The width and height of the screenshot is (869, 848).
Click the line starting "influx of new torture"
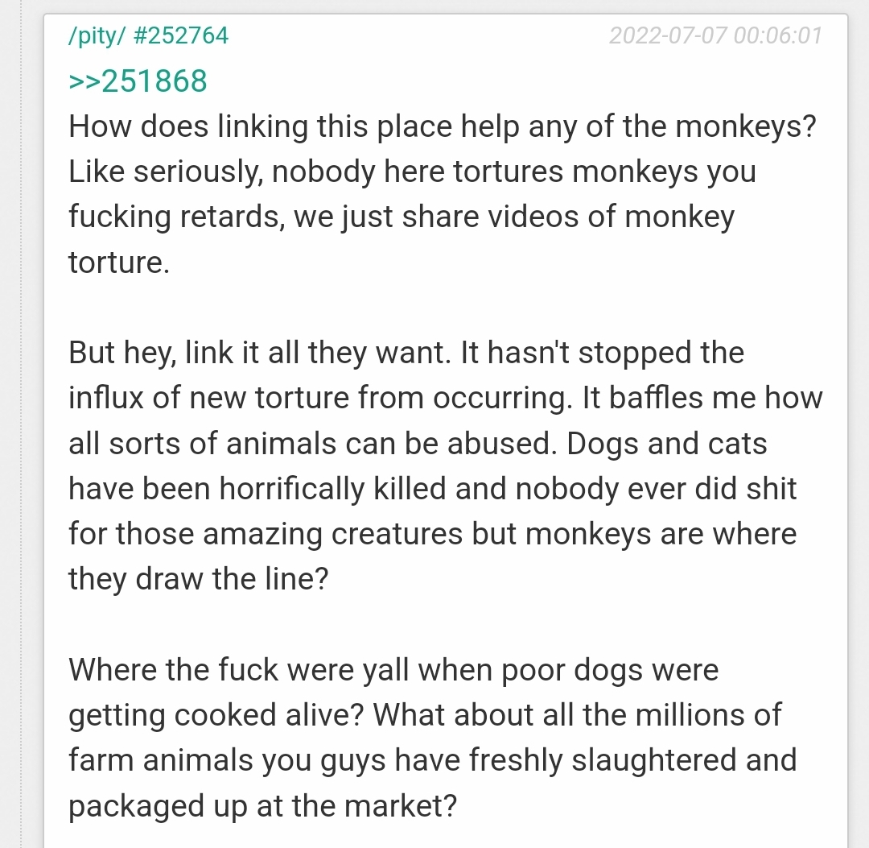445,399
